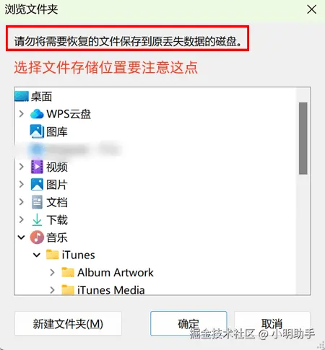This screenshot has width=325, height=350.
Task: Select the WPS云盘 cloud icon
Action: click(x=37, y=114)
